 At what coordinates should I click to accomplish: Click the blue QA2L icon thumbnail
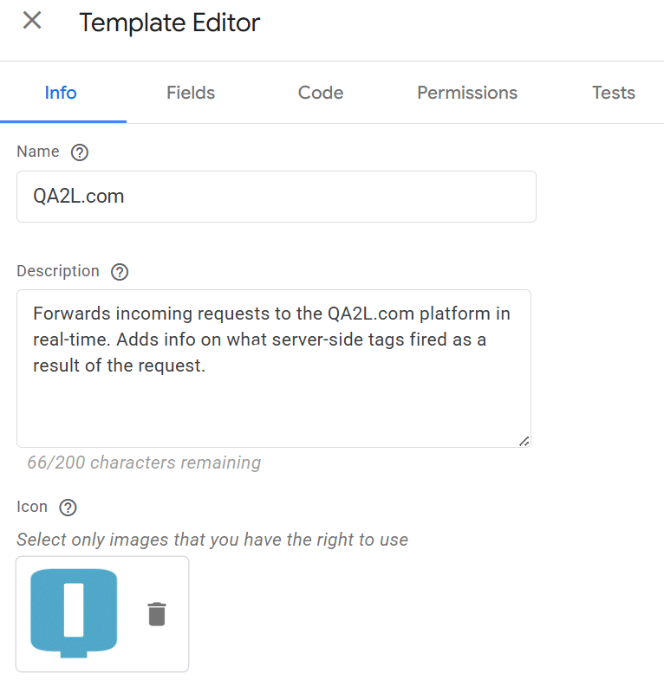(x=74, y=612)
